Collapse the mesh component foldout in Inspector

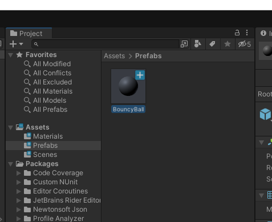[262, 195]
